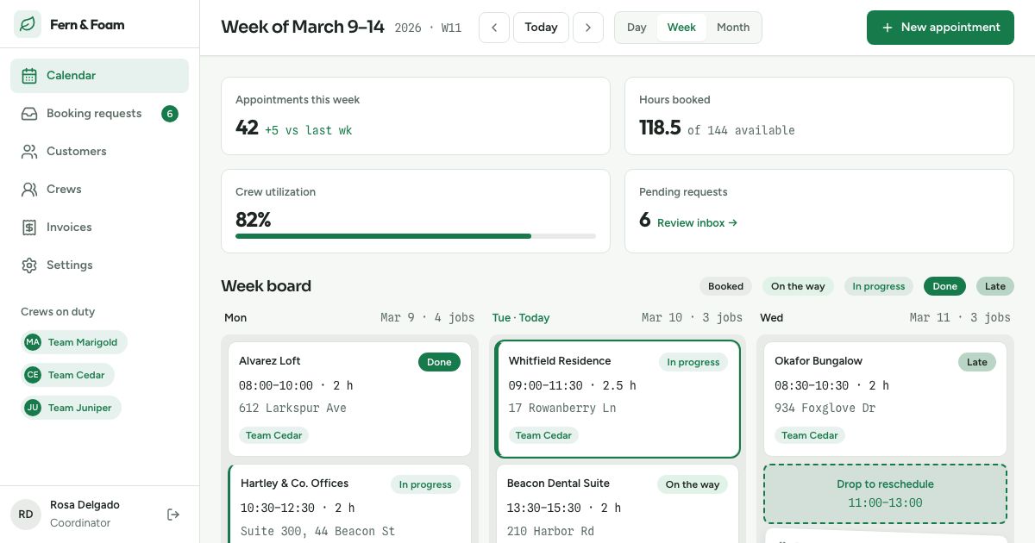Open Booking requests in the sidebar
The image size is (1035, 543).
[99, 114]
